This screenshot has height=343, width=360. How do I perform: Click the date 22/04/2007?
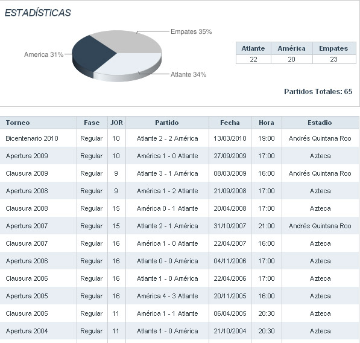(x=230, y=243)
